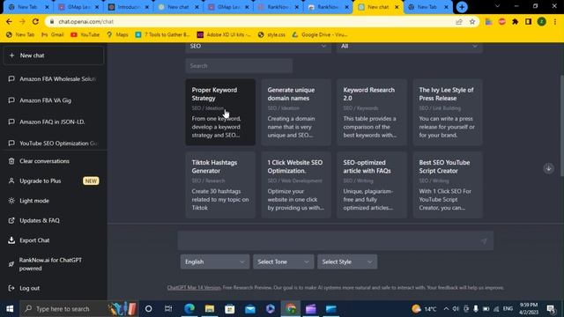
Task: Select the SEO-optimized article with FAQs card
Action: click(372, 185)
